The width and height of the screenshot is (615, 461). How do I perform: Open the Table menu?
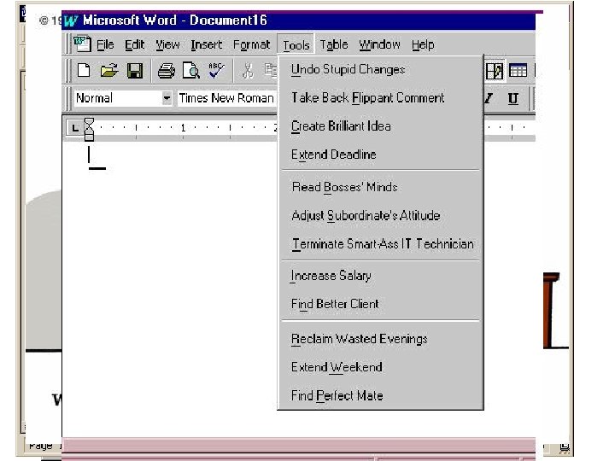coord(334,44)
